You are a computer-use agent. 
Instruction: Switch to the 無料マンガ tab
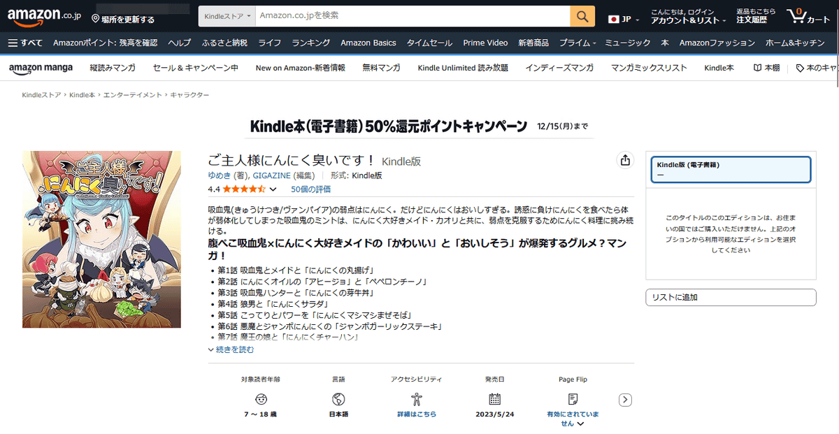(381, 68)
